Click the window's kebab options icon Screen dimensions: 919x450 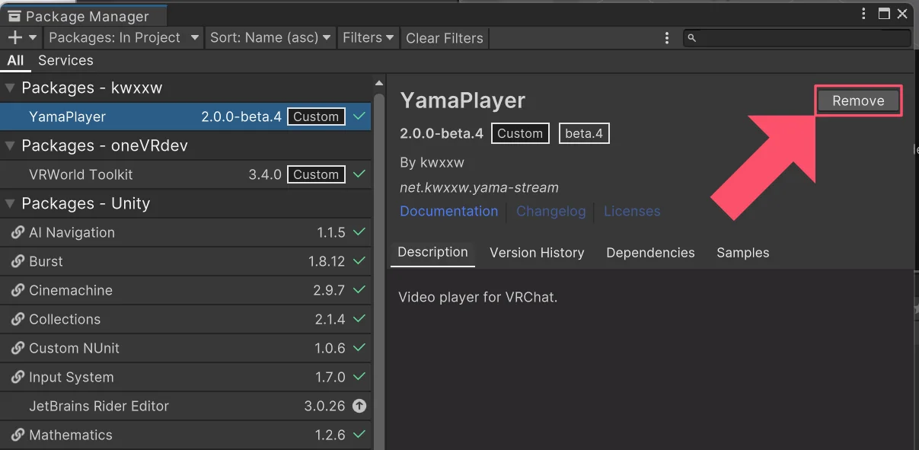pos(863,14)
